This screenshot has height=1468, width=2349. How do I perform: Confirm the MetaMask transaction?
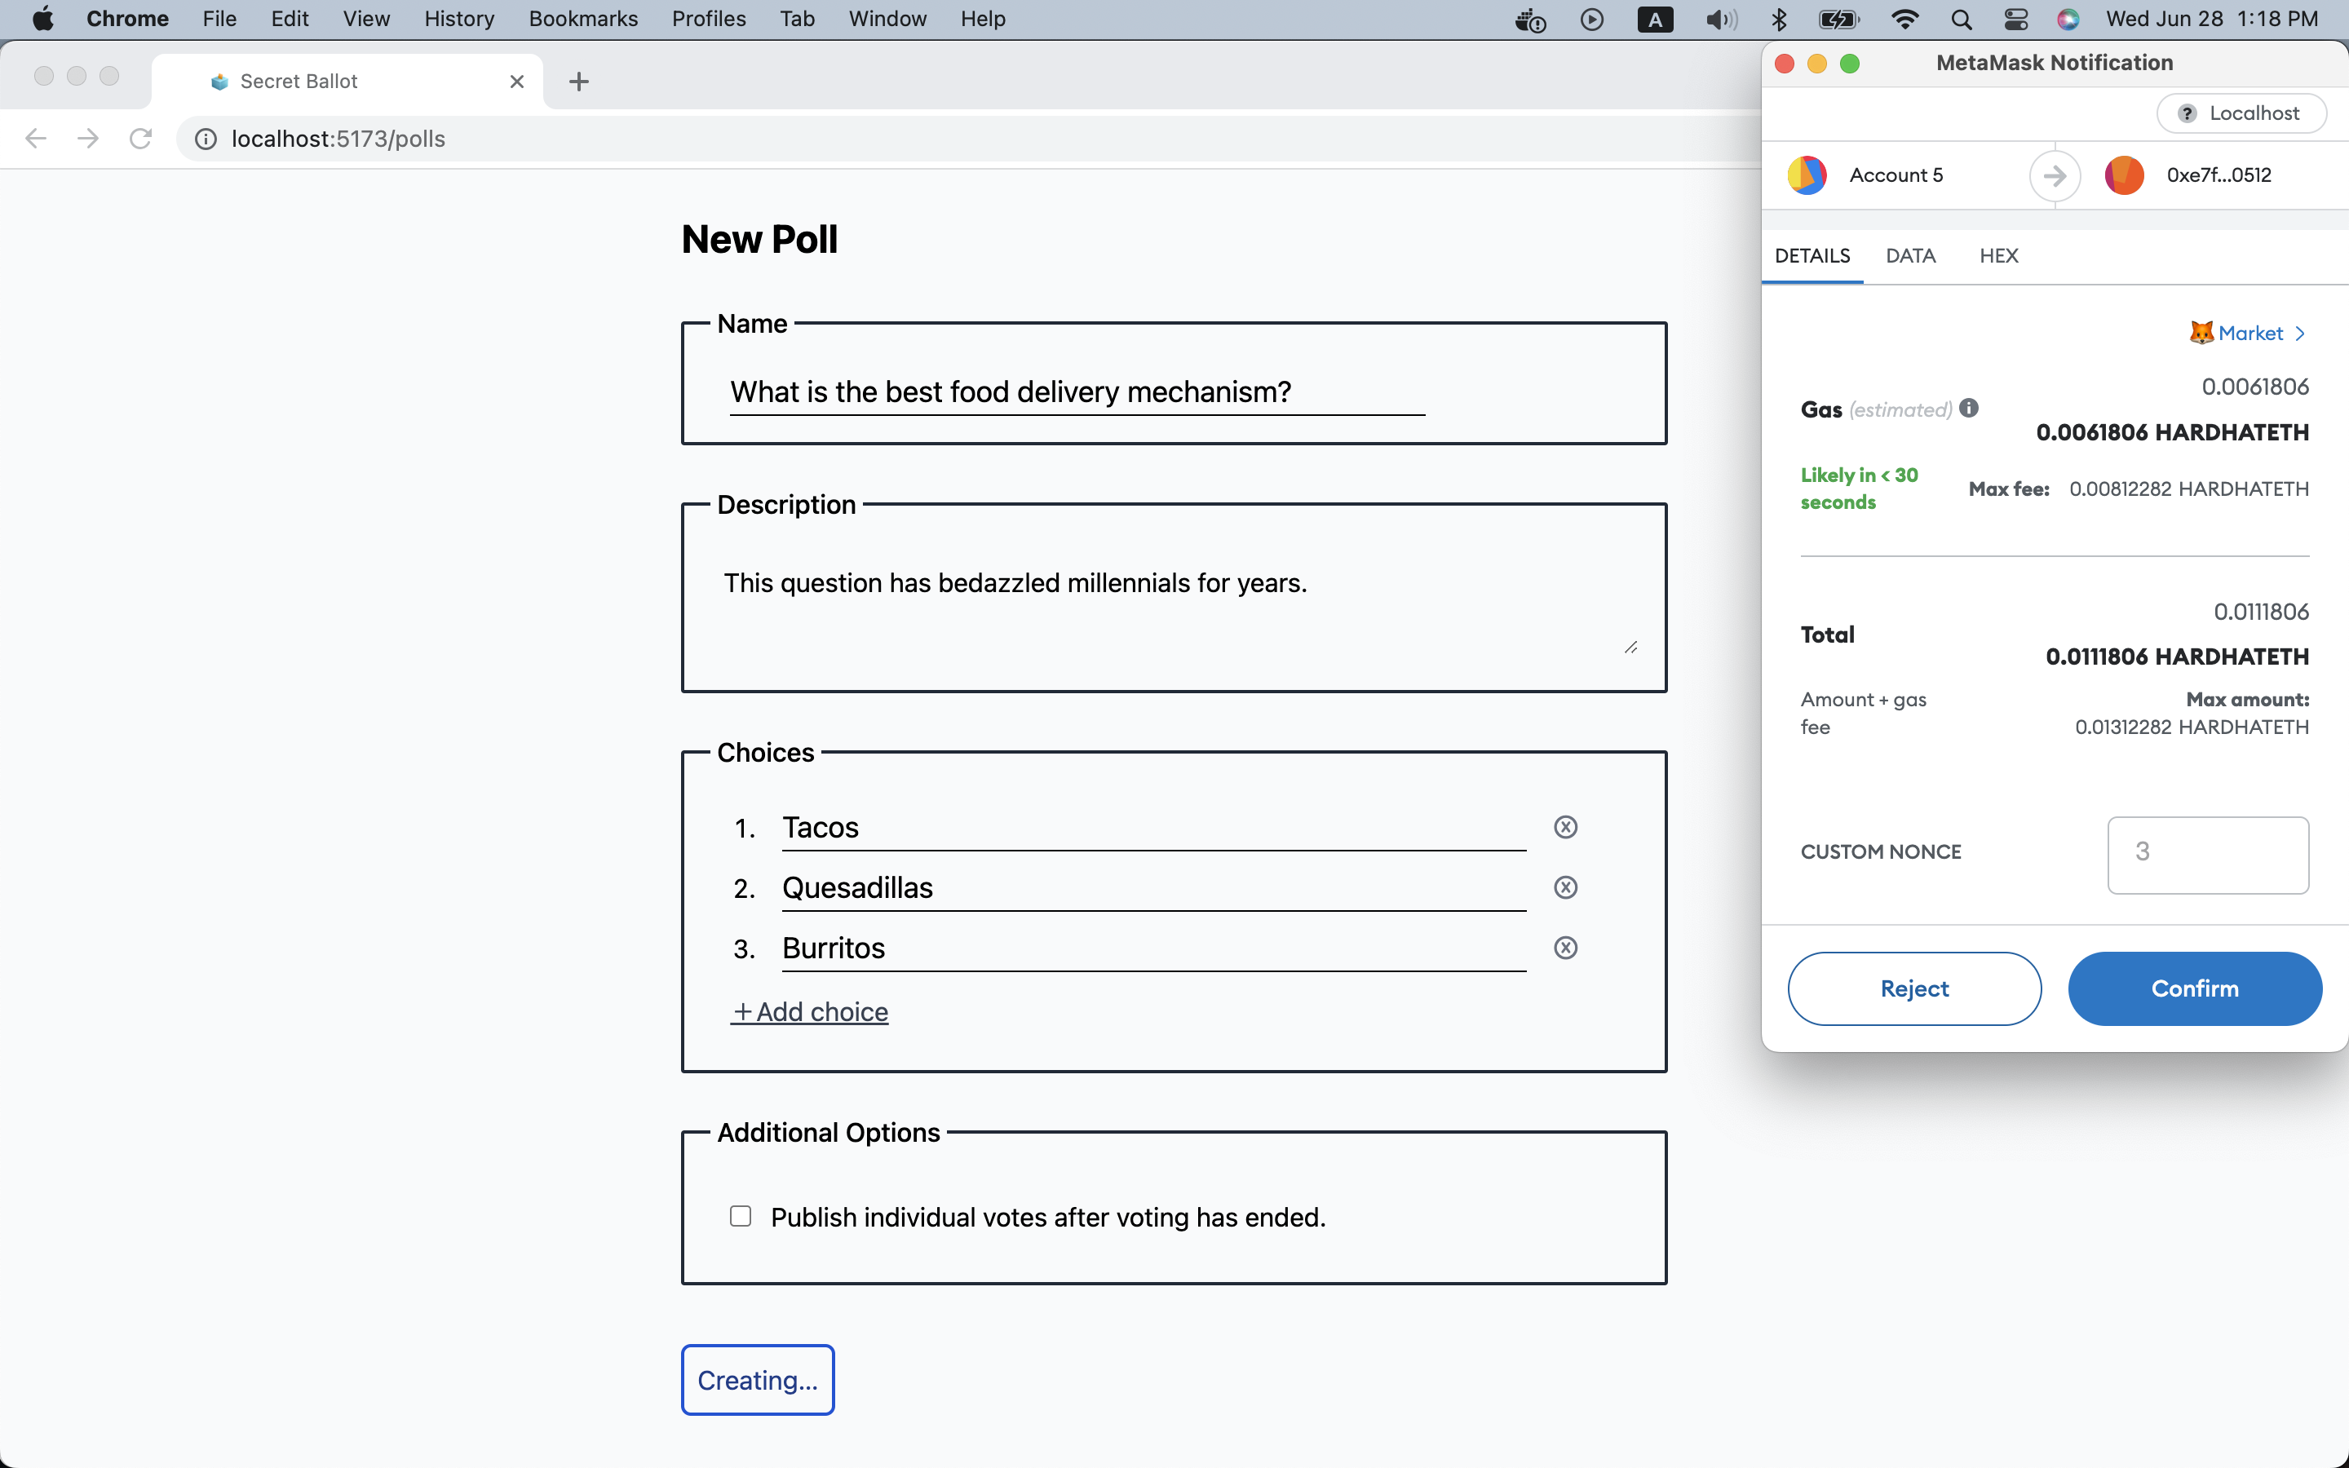[x=2194, y=988]
